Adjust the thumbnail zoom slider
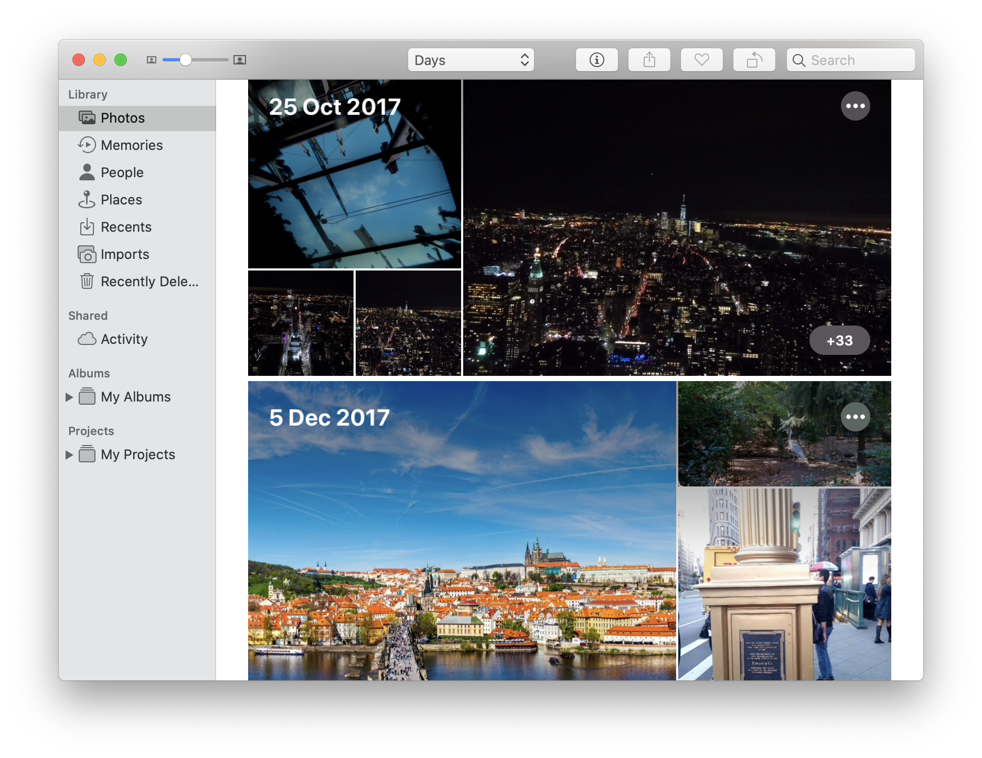The height and width of the screenshot is (758, 982). (x=186, y=60)
